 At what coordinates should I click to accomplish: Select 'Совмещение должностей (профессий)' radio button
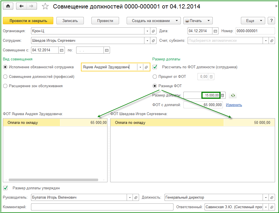[x=5, y=76]
